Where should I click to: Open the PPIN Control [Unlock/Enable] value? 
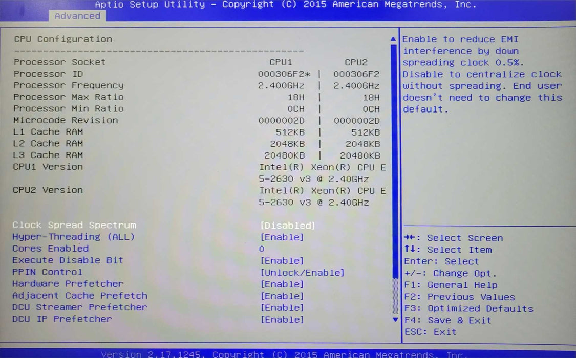point(302,273)
